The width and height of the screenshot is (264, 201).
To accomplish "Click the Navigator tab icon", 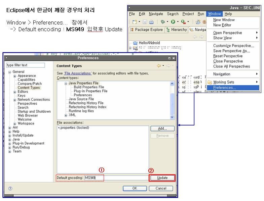I will 191,30.
